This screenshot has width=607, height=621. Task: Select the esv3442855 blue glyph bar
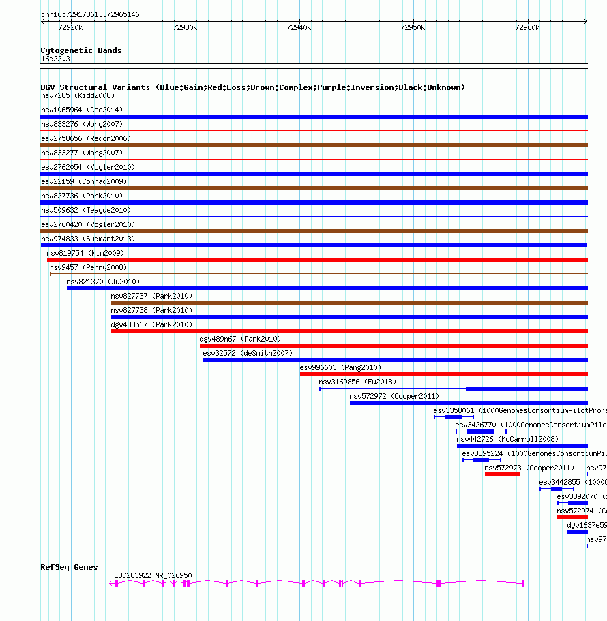557,489
